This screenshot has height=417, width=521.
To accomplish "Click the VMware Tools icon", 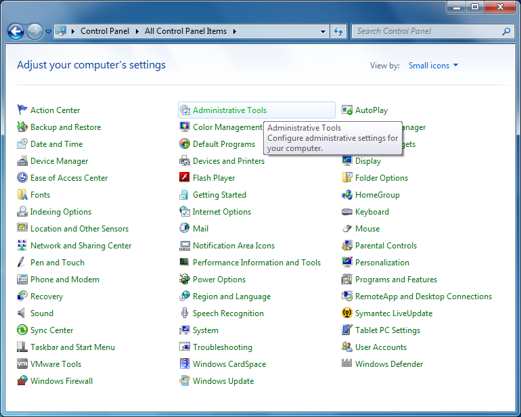I will pyautogui.click(x=22, y=364).
